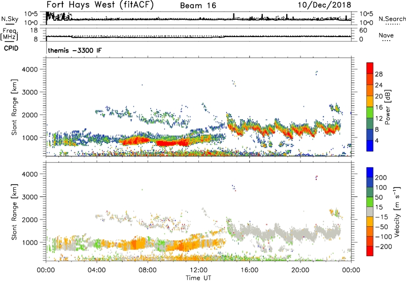Click the '20:00' time axis tick label

(x=300, y=270)
